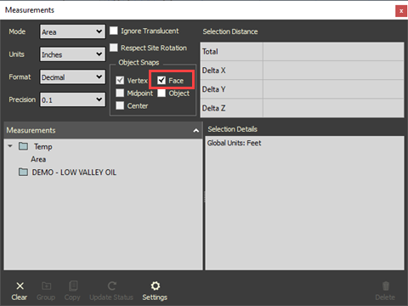The image size is (408, 306).
Task: Click the Delete trash can icon
Action: tap(386, 286)
